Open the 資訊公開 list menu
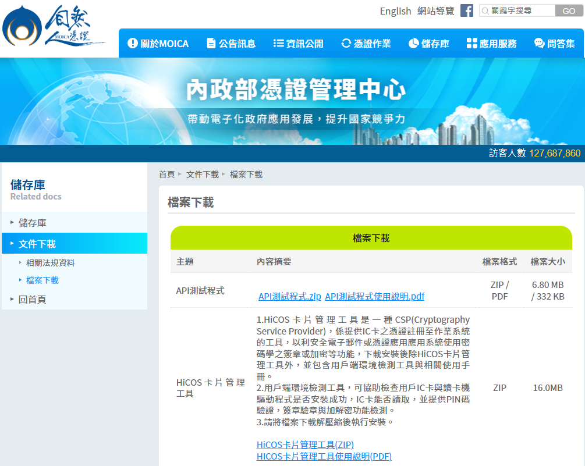The image size is (585, 466). (x=297, y=44)
